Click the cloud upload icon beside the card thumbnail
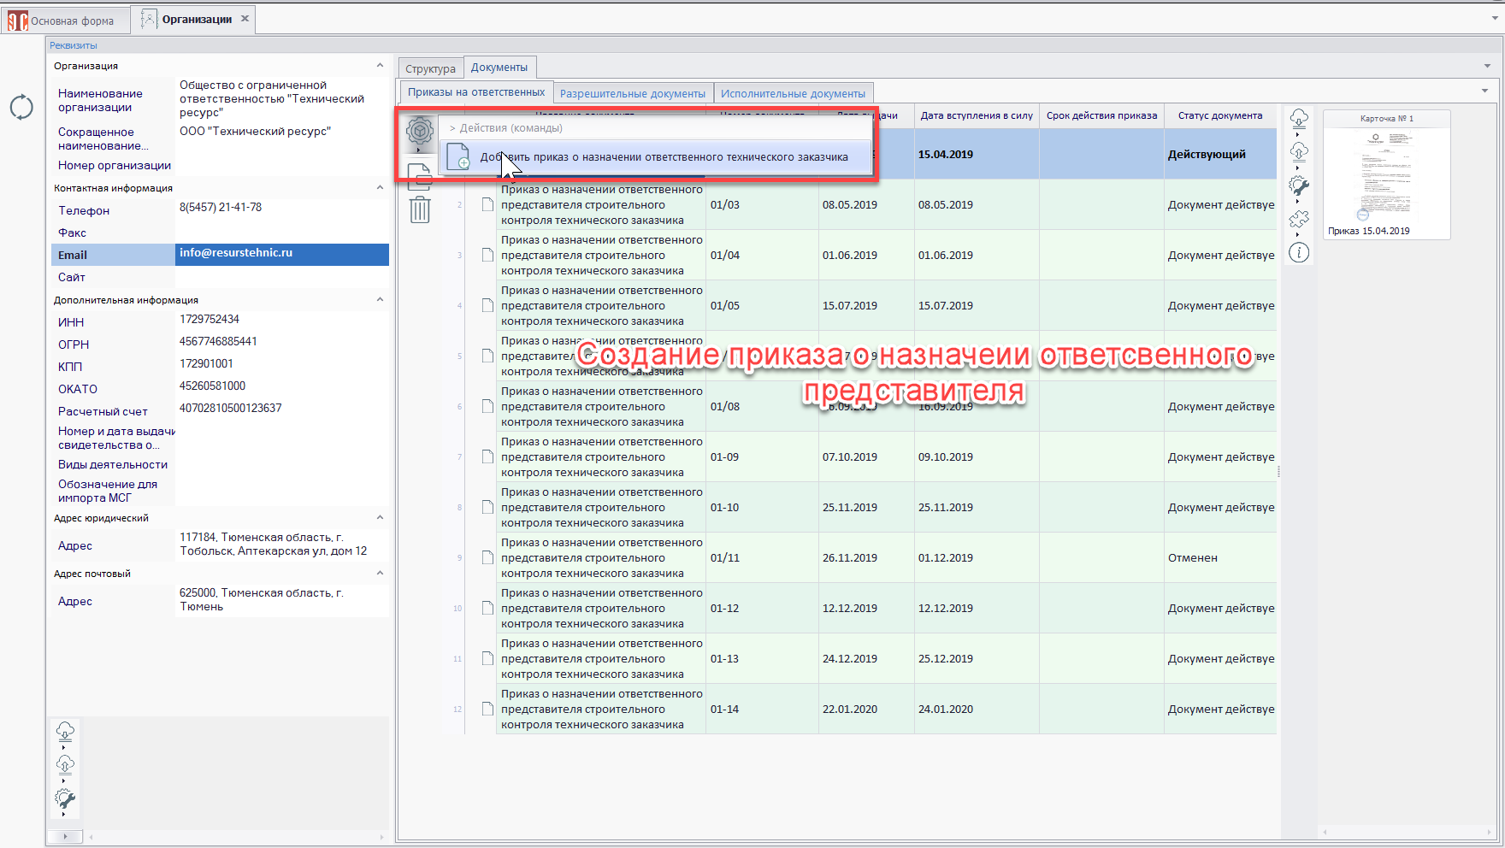The height and width of the screenshot is (848, 1505). (x=1299, y=151)
